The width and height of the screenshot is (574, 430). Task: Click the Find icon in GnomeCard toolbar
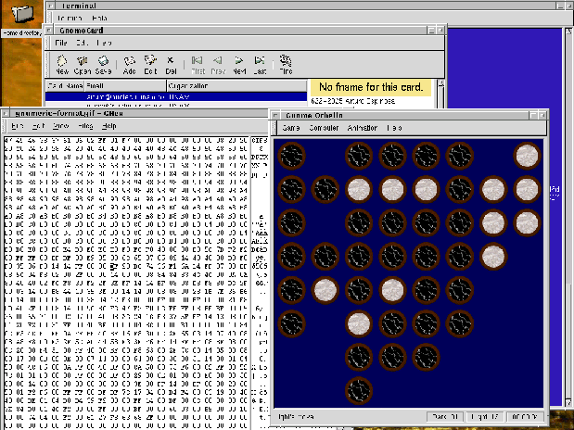click(286, 64)
